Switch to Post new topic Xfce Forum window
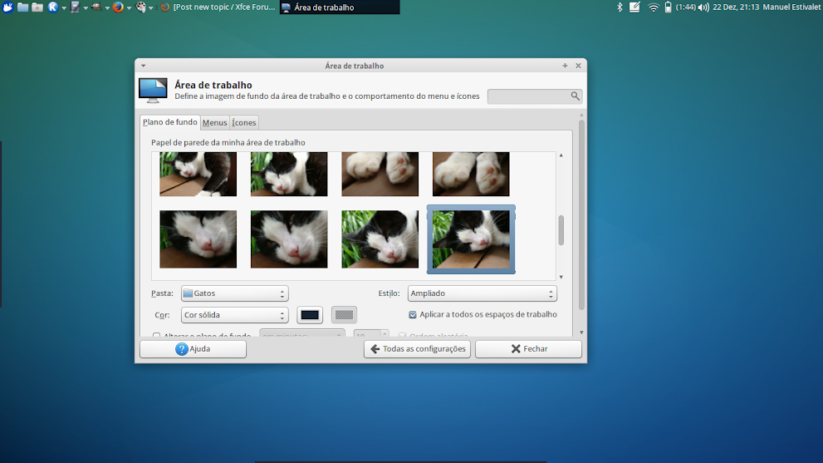The width and height of the screenshot is (823, 463). point(218,7)
